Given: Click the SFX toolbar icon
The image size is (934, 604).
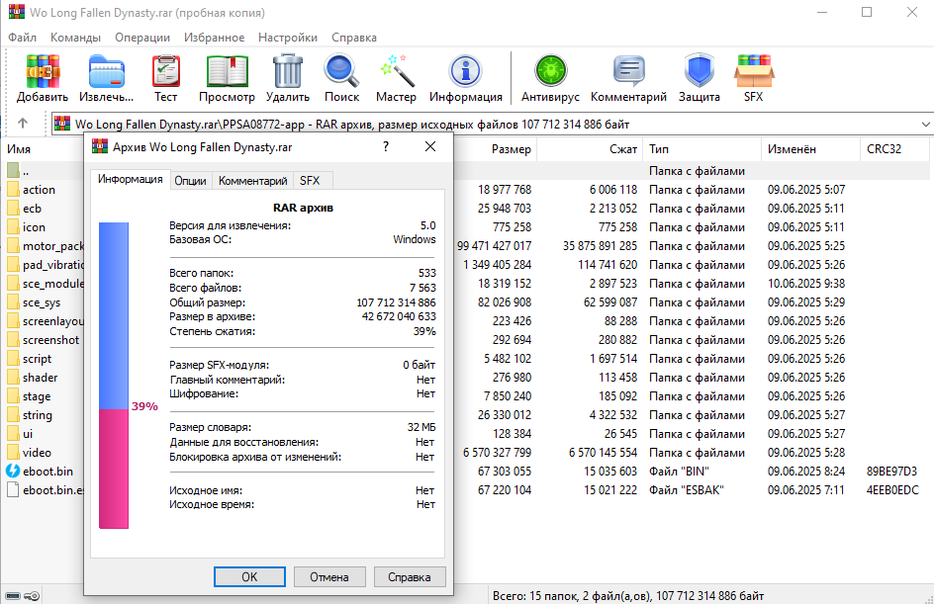Looking at the screenshot, I should pos(753,72).
